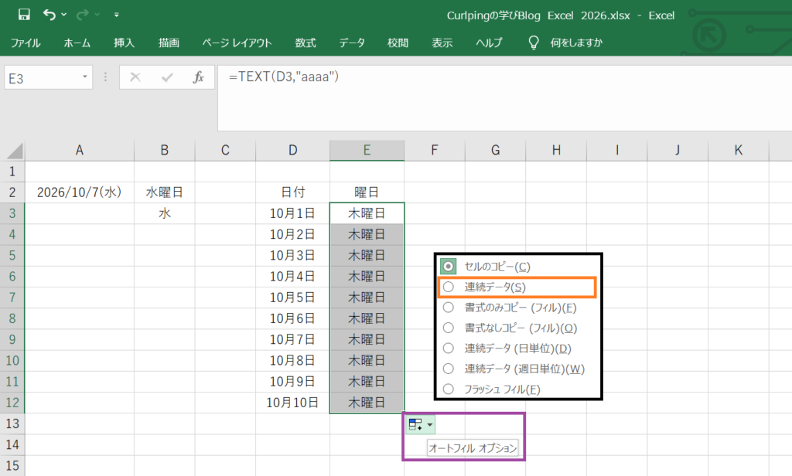Image resolution: width=792 pixels, height=476 pixels.
Task: Switch to the データ ribbon tab
Action: coord(352,43)
